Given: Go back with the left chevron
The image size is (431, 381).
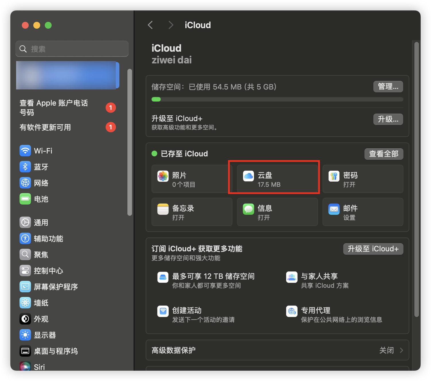Looking at the screenshot, I should tap(150, 25).
